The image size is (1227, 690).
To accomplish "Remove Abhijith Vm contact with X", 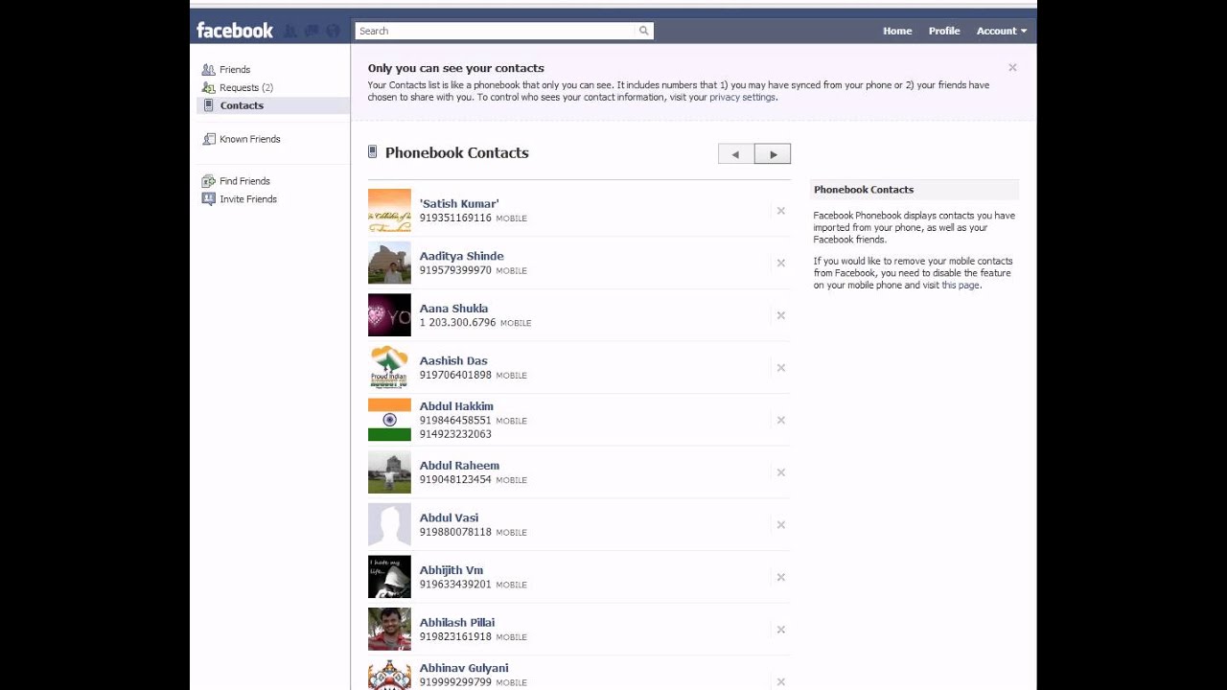I will pyautogui.click(x=781, y=577).
